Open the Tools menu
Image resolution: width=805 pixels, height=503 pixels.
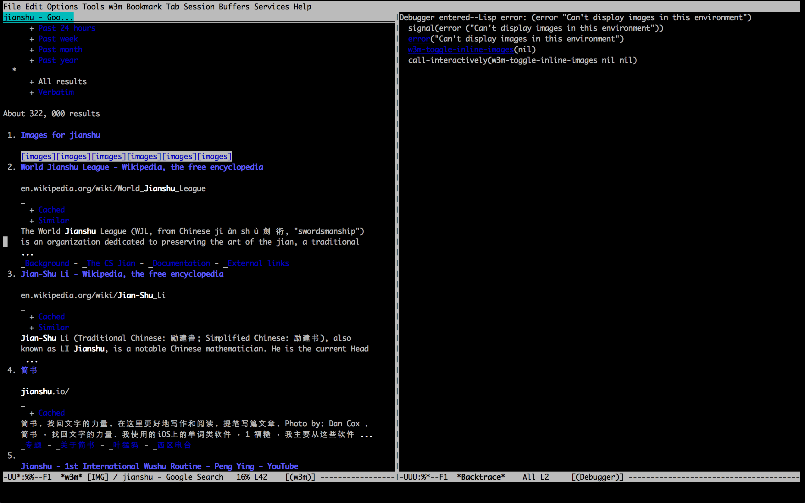[x=93, y=7]
